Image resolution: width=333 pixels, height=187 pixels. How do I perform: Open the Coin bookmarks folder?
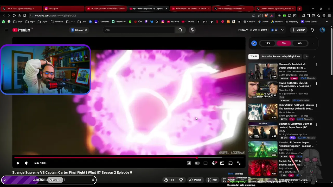tap(82, 22)
